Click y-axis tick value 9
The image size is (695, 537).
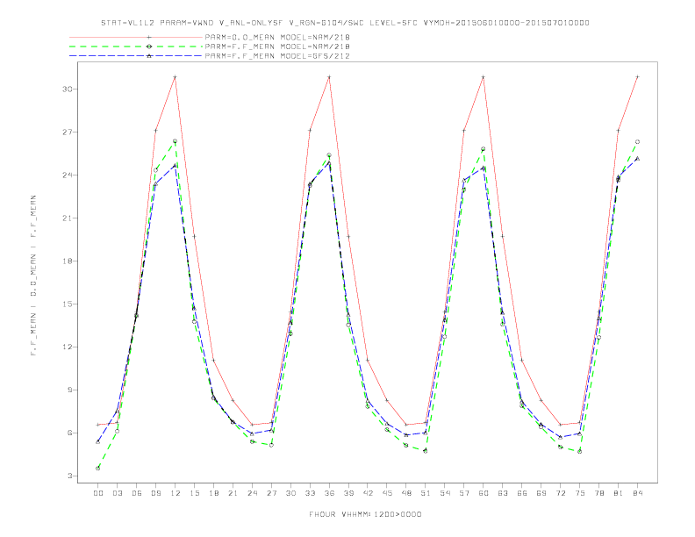point(69,390)
